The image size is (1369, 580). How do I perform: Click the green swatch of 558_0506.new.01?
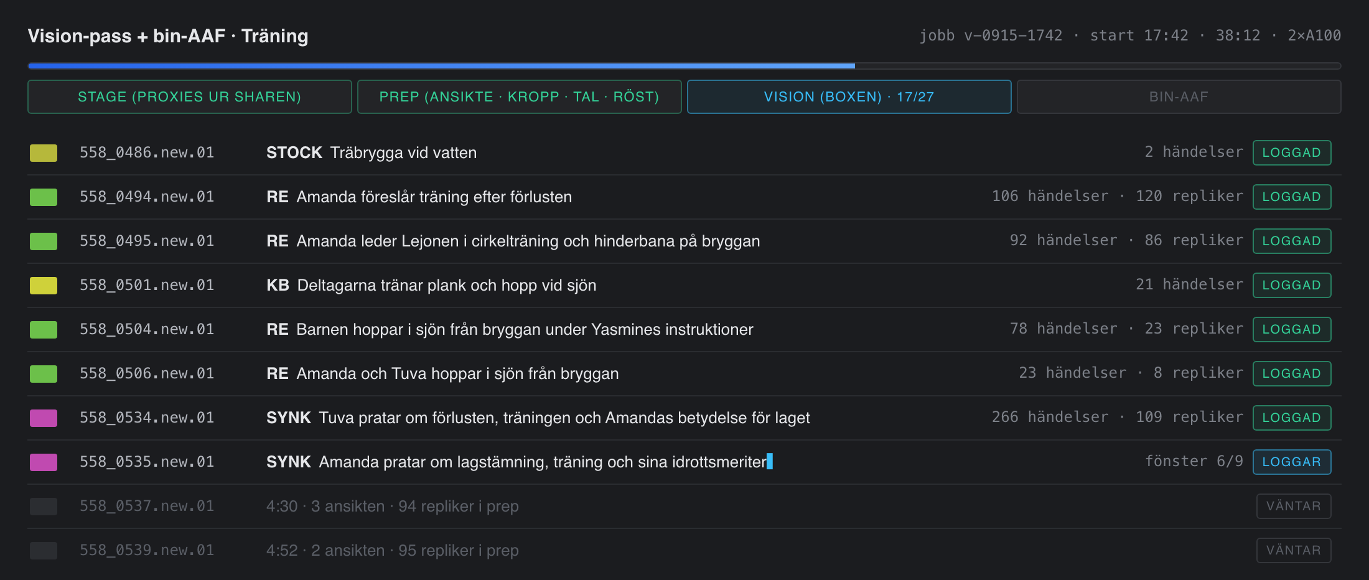44,374
